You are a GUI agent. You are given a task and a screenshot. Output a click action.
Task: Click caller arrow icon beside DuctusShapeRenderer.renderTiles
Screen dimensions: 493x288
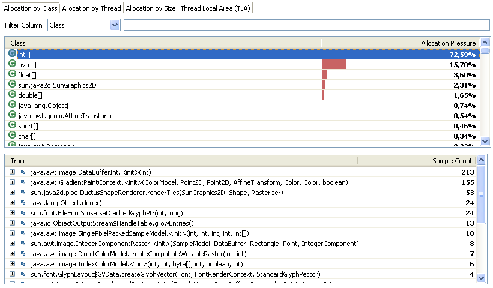tap(23, 192)
